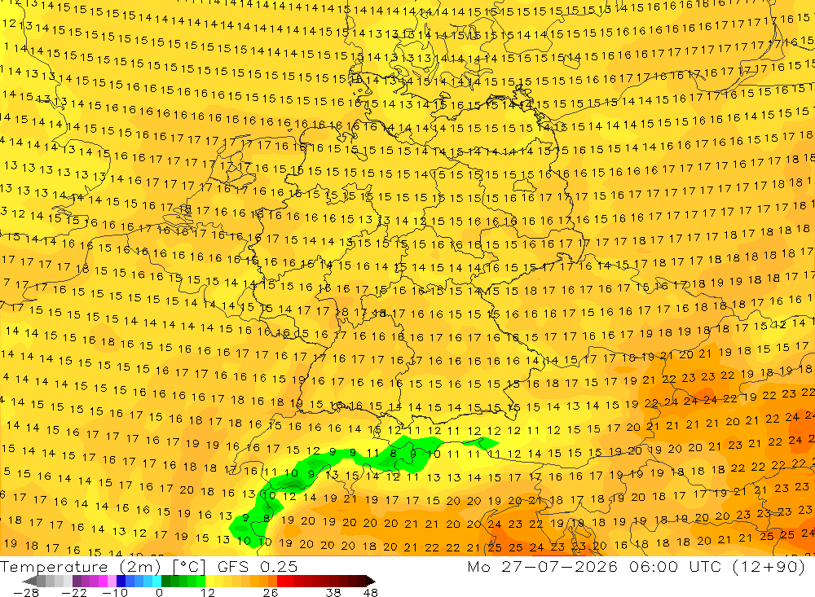The height and width of the screenshot is (597, 815).
Task: Click the Mo weekday label
Action: pyautogui.click(x=478, y=566)
